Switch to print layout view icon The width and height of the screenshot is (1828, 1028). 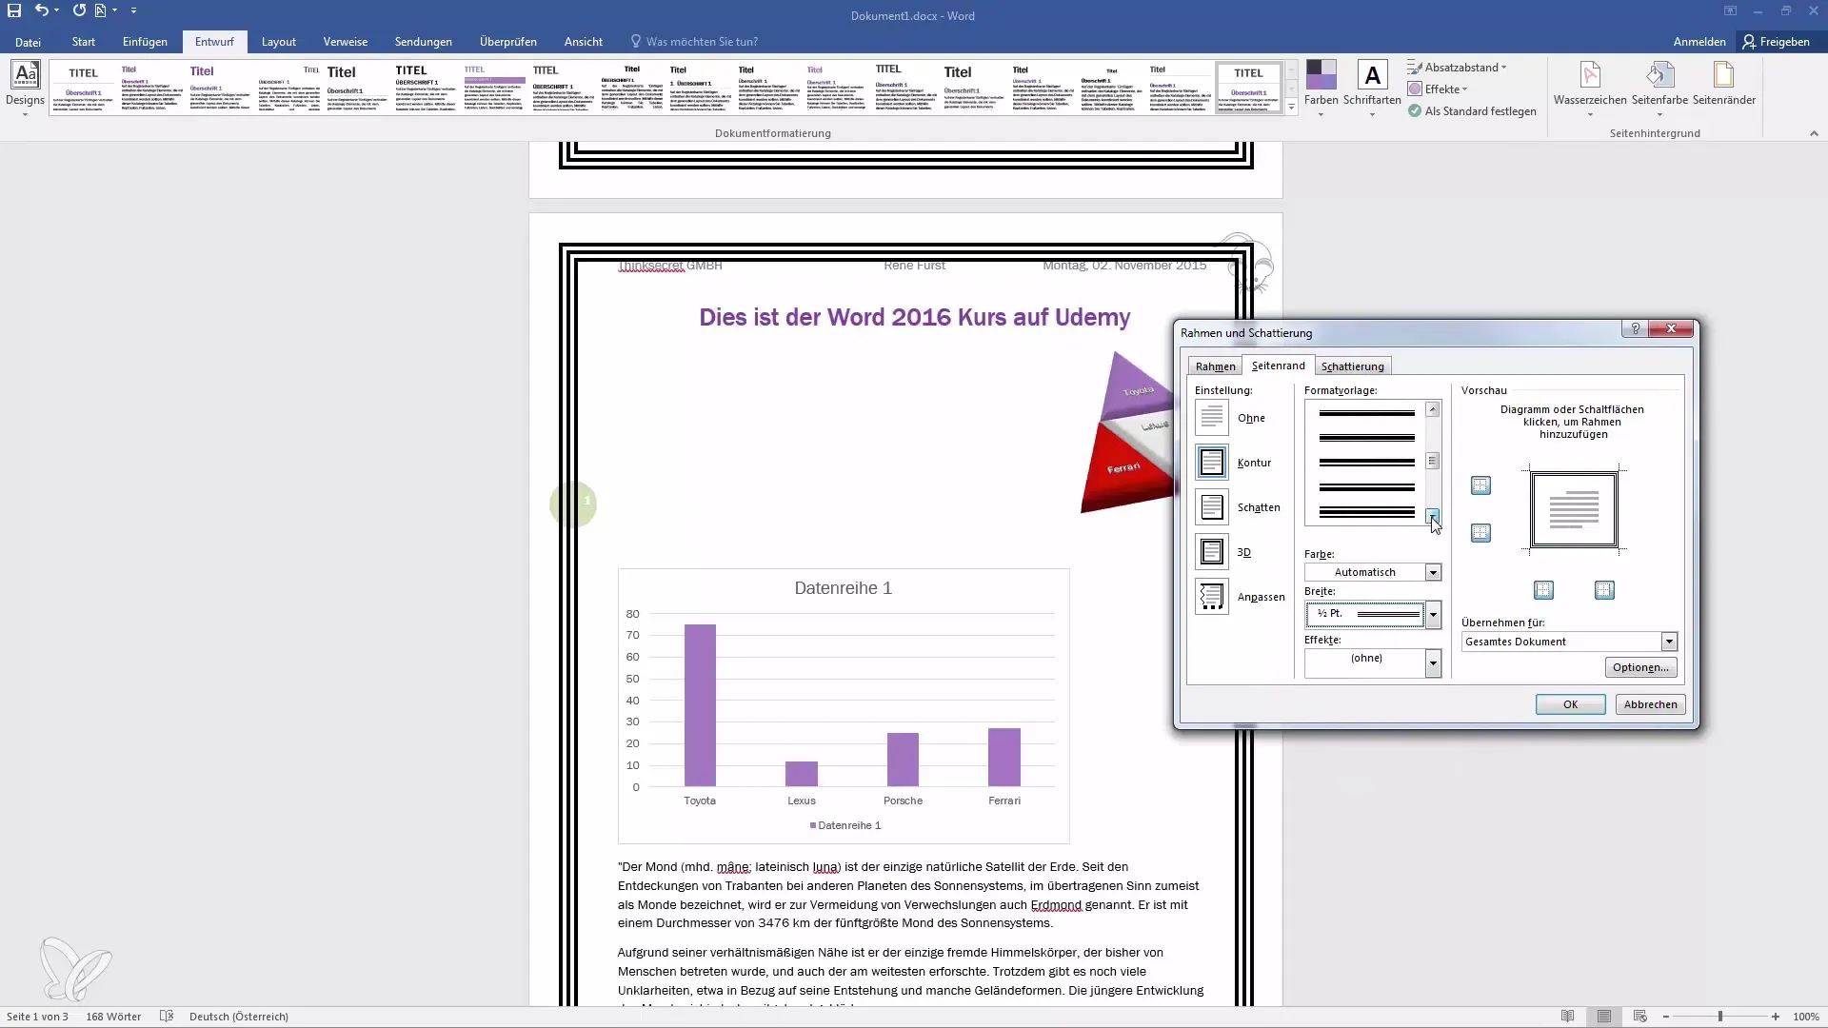[1604, 1017]
